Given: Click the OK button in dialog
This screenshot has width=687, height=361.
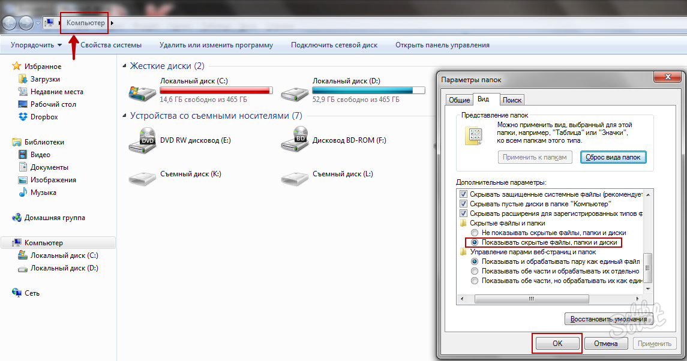Looking at the screenshot, I should click(x=557, y=344).
